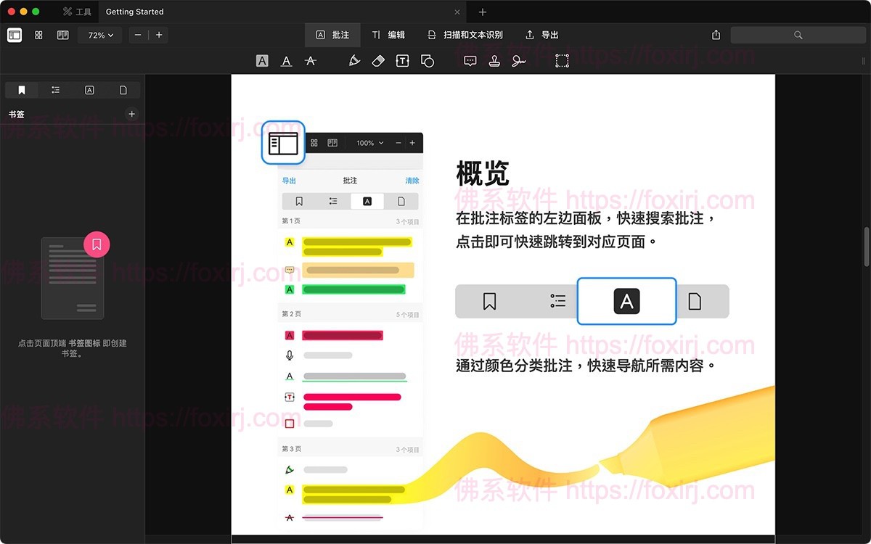871x544 pixels.
Task: Open the zoom level 72% dropdown
Action: (x=99, y=34)
